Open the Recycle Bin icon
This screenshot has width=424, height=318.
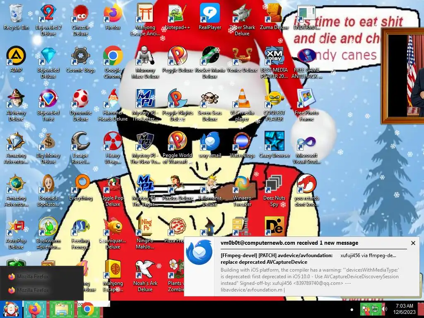pos(16,17)
